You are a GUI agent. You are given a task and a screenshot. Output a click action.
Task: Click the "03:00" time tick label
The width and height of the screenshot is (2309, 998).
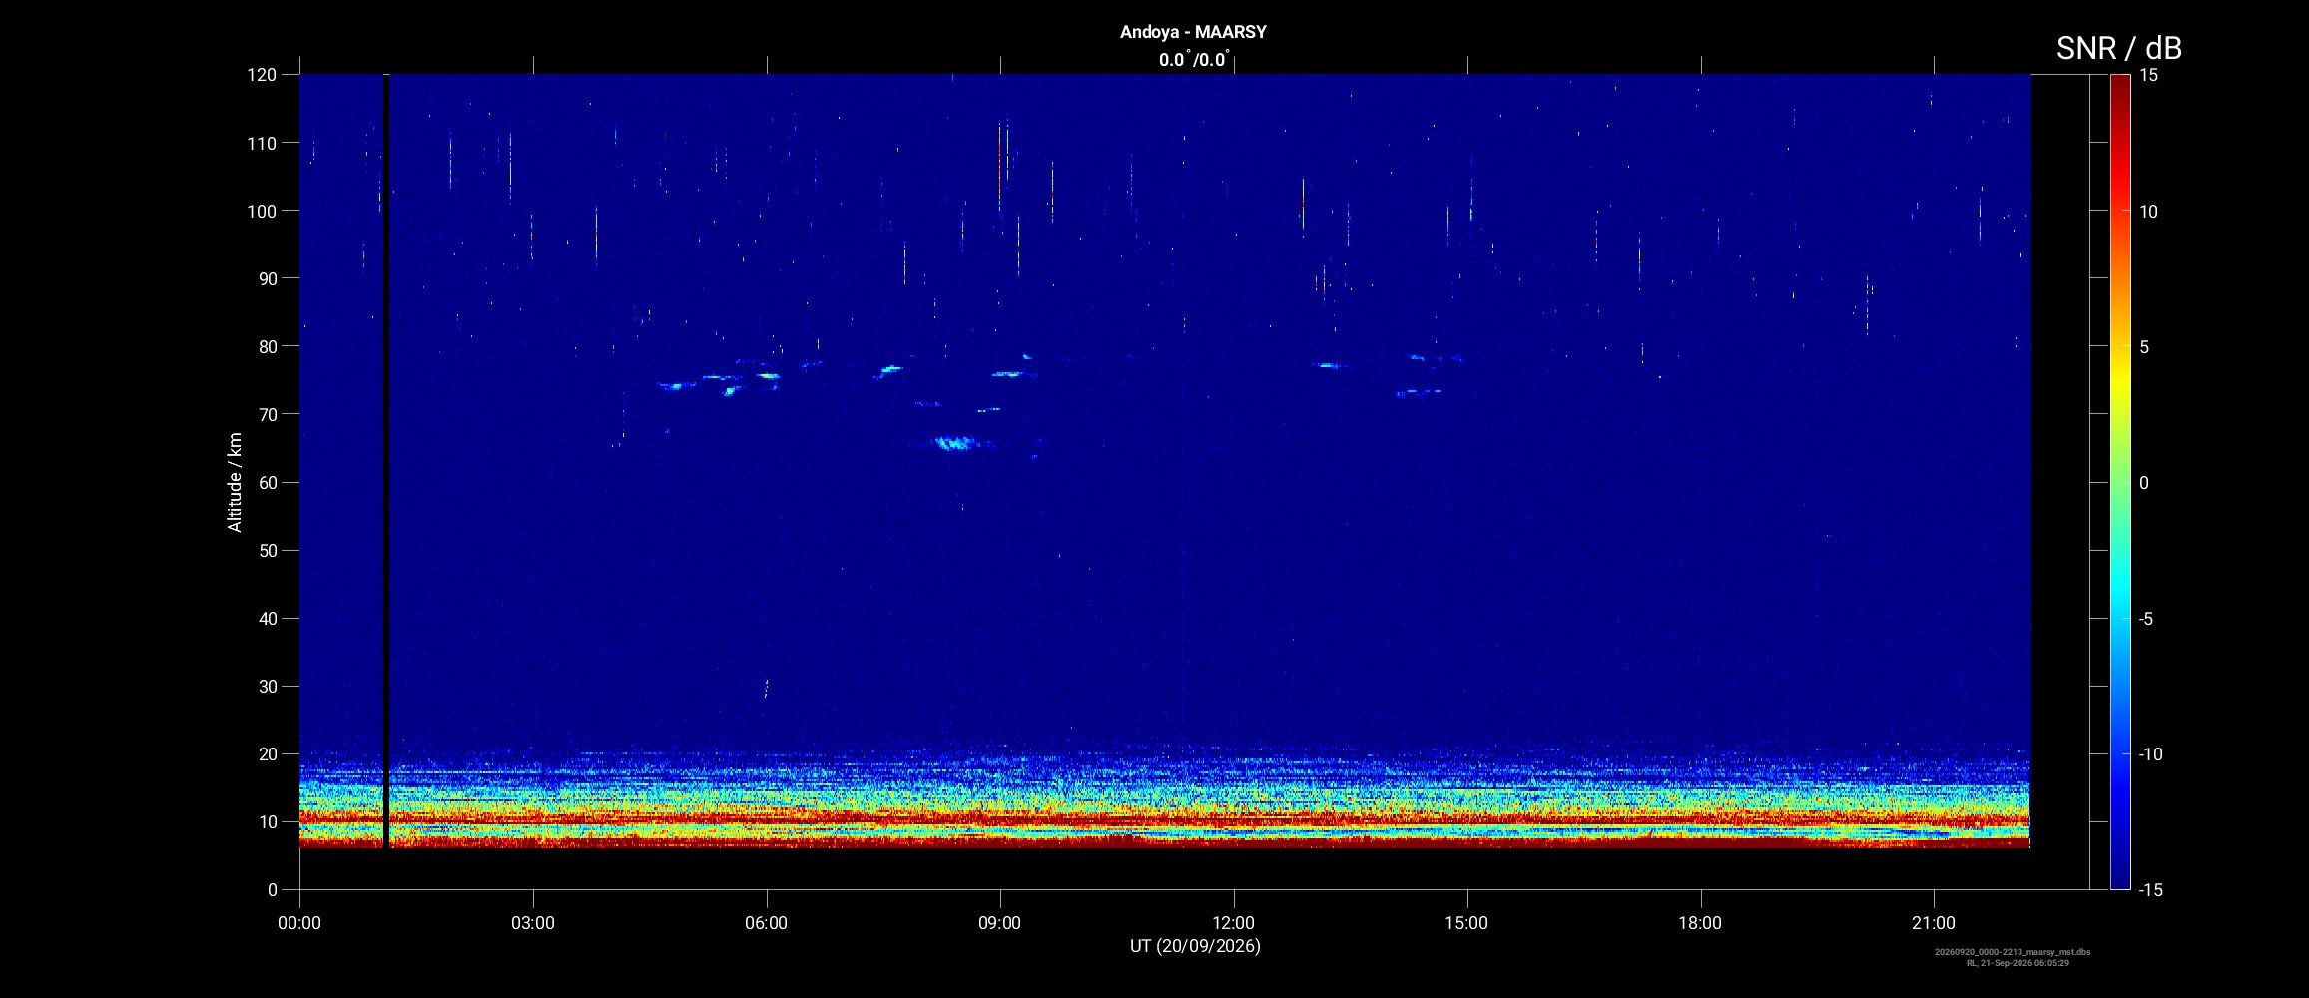(533, 923)
